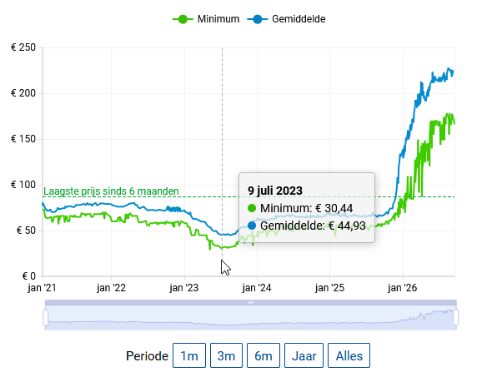497x387 pixels.
Task: Grab the right handle of range navigator
Action: pos(456,317)
